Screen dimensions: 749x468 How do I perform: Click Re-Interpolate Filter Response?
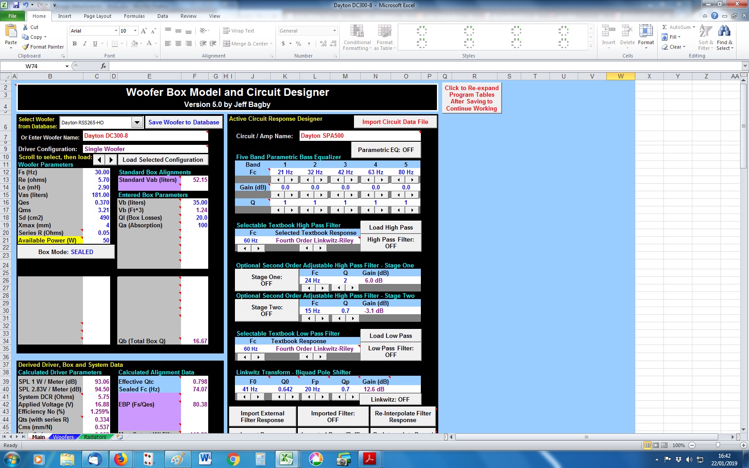403,416
